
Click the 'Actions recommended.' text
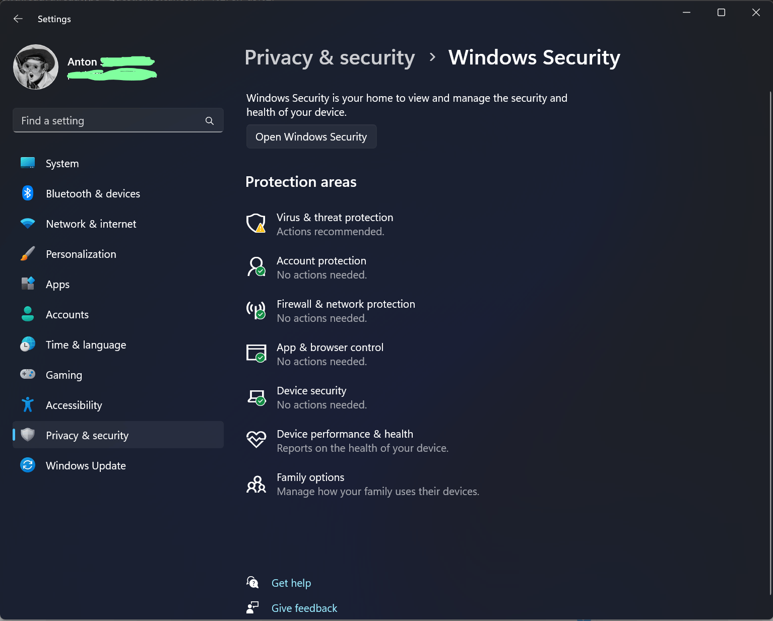pyautogui.click(x=331, y=232)
